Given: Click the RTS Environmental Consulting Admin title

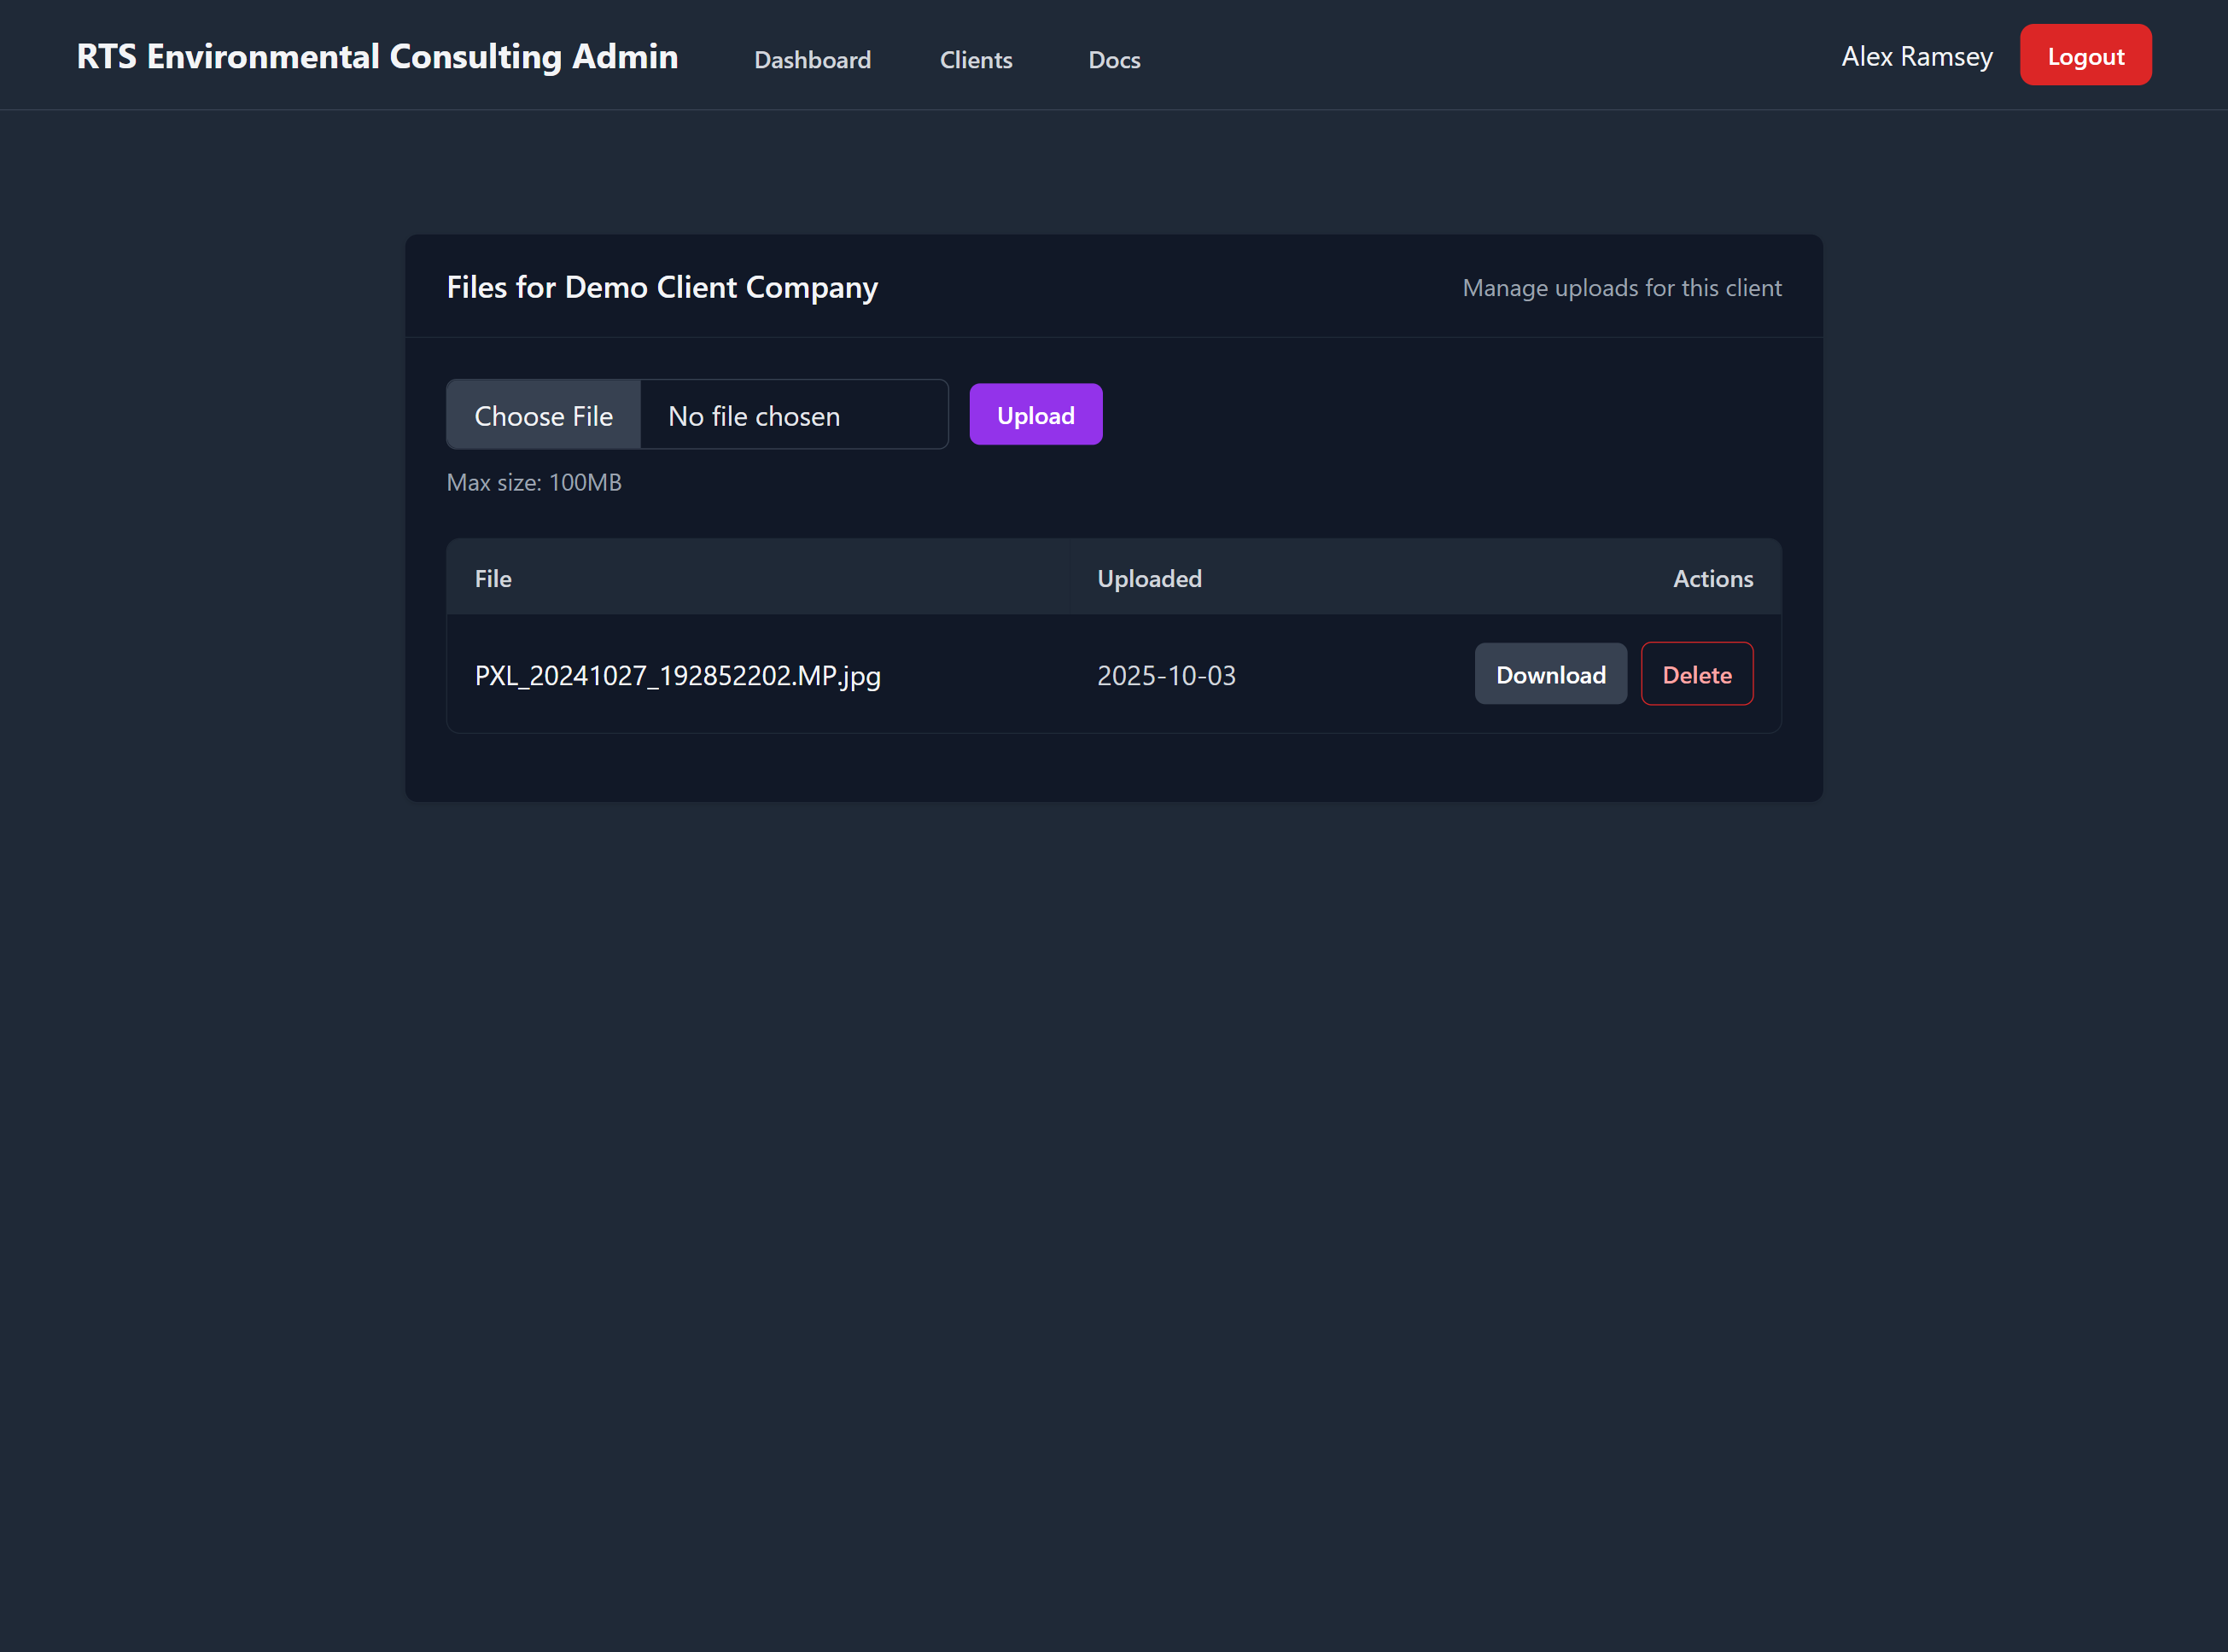Looking at the screenshot, I should (x=377, y=57).
